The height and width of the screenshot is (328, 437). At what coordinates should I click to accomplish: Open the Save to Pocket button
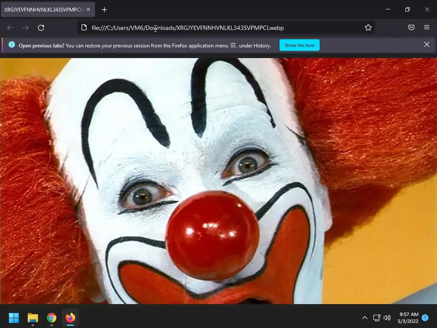pyautogui.click(x=411, y=27)
